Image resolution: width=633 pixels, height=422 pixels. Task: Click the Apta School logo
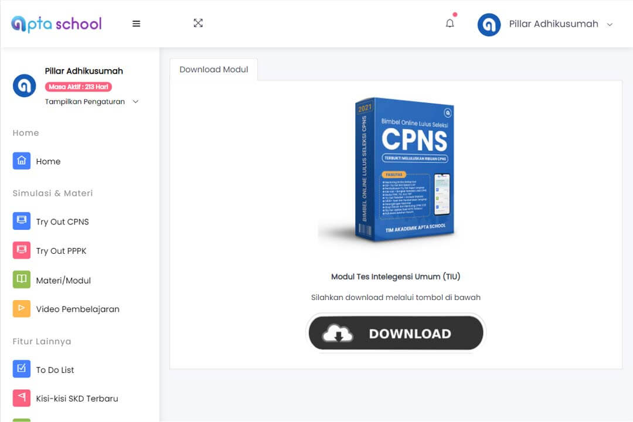[x=56, y=24]
